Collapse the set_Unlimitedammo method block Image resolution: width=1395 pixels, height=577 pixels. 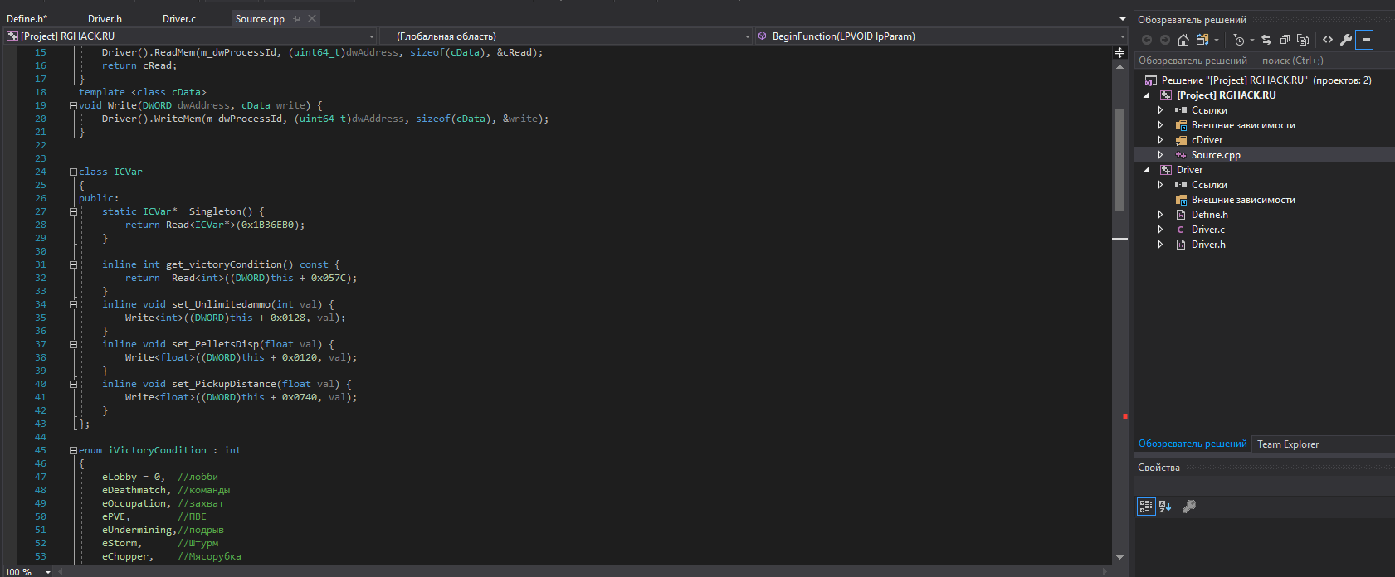[73, 304]
